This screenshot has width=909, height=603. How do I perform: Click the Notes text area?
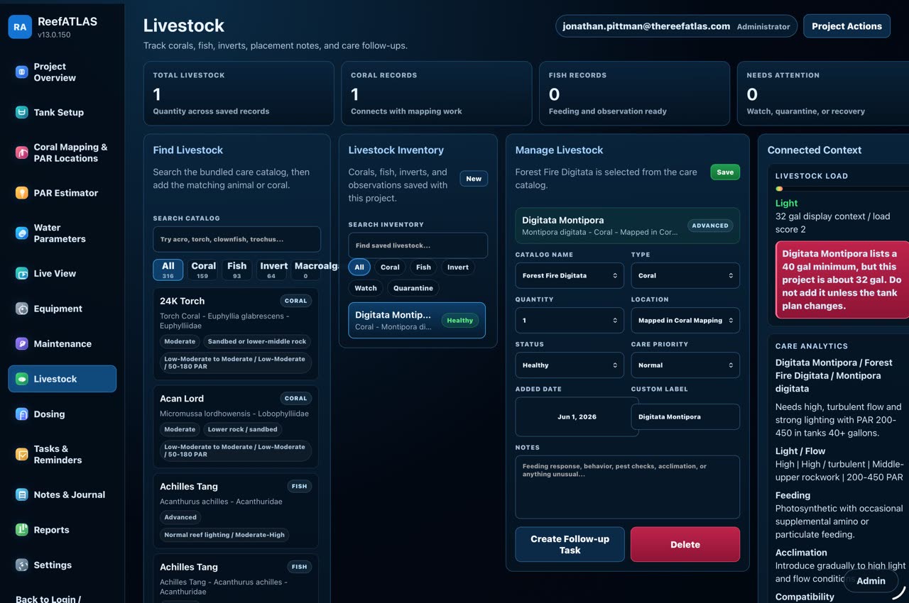point(627,487)
